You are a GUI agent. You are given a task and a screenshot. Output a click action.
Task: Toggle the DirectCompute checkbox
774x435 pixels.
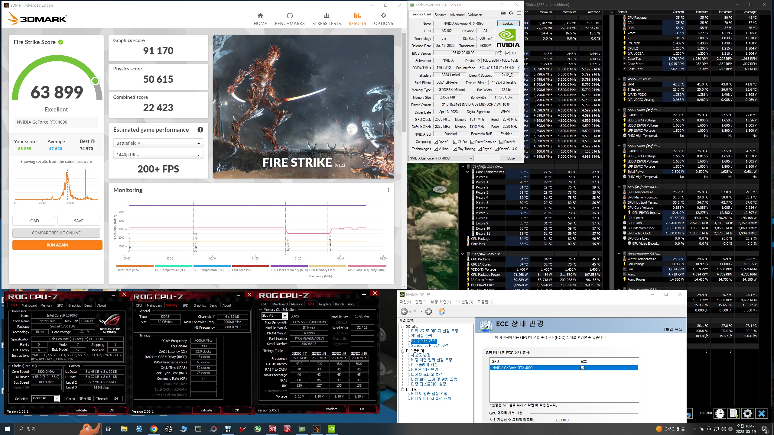[x=472, y=142]
